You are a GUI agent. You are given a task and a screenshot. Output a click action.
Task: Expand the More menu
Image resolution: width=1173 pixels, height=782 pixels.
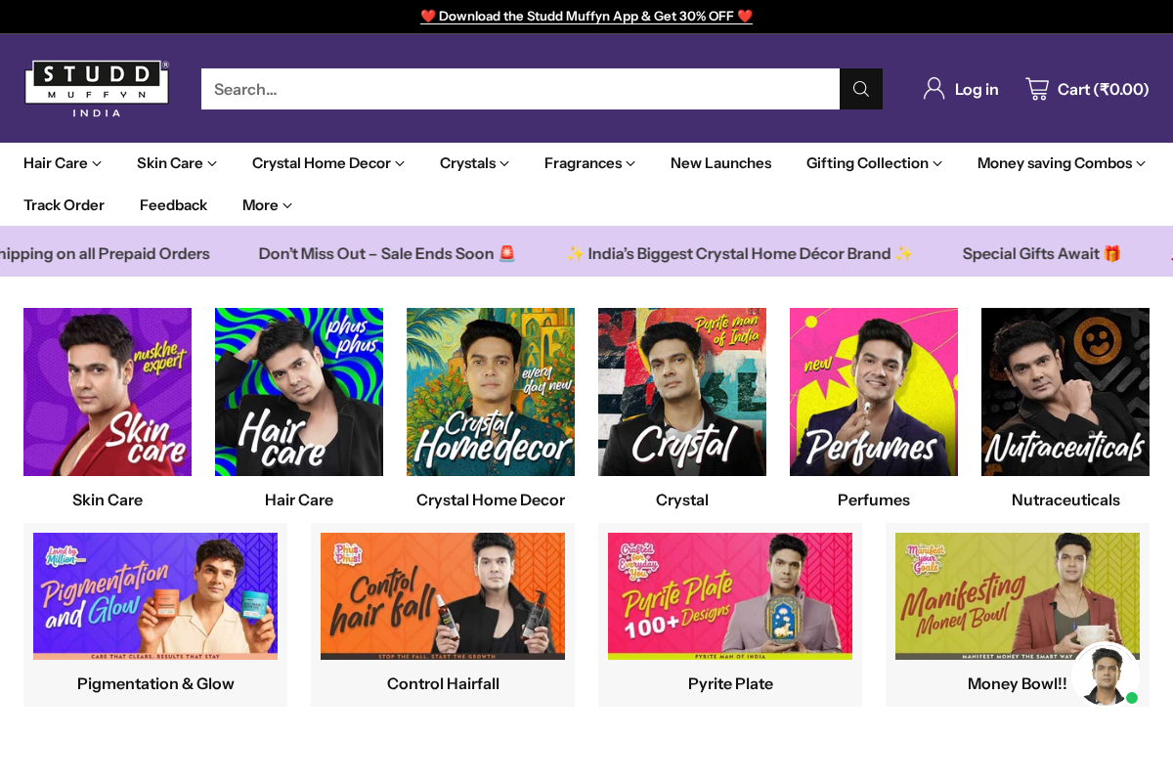[267, 205]
